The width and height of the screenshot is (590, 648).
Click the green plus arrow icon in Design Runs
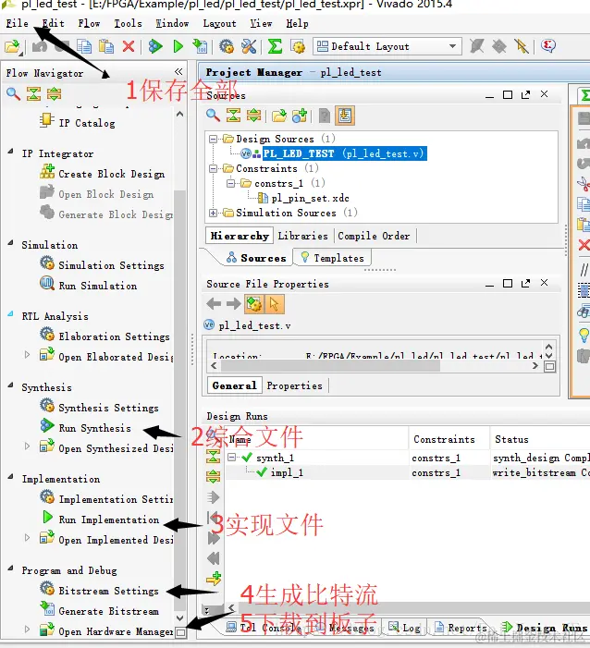pos(214,579)
